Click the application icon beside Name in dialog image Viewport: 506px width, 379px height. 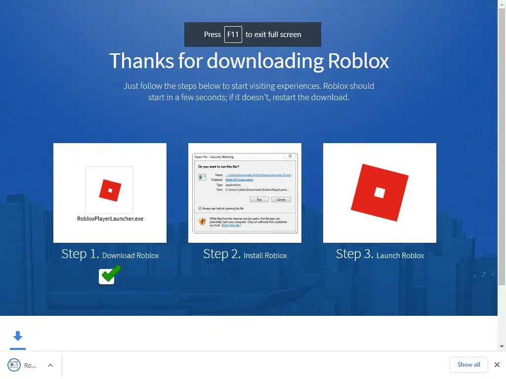[x=202, y=177]
